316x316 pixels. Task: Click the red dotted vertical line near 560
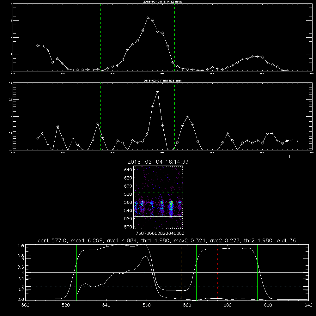point(145,272)
